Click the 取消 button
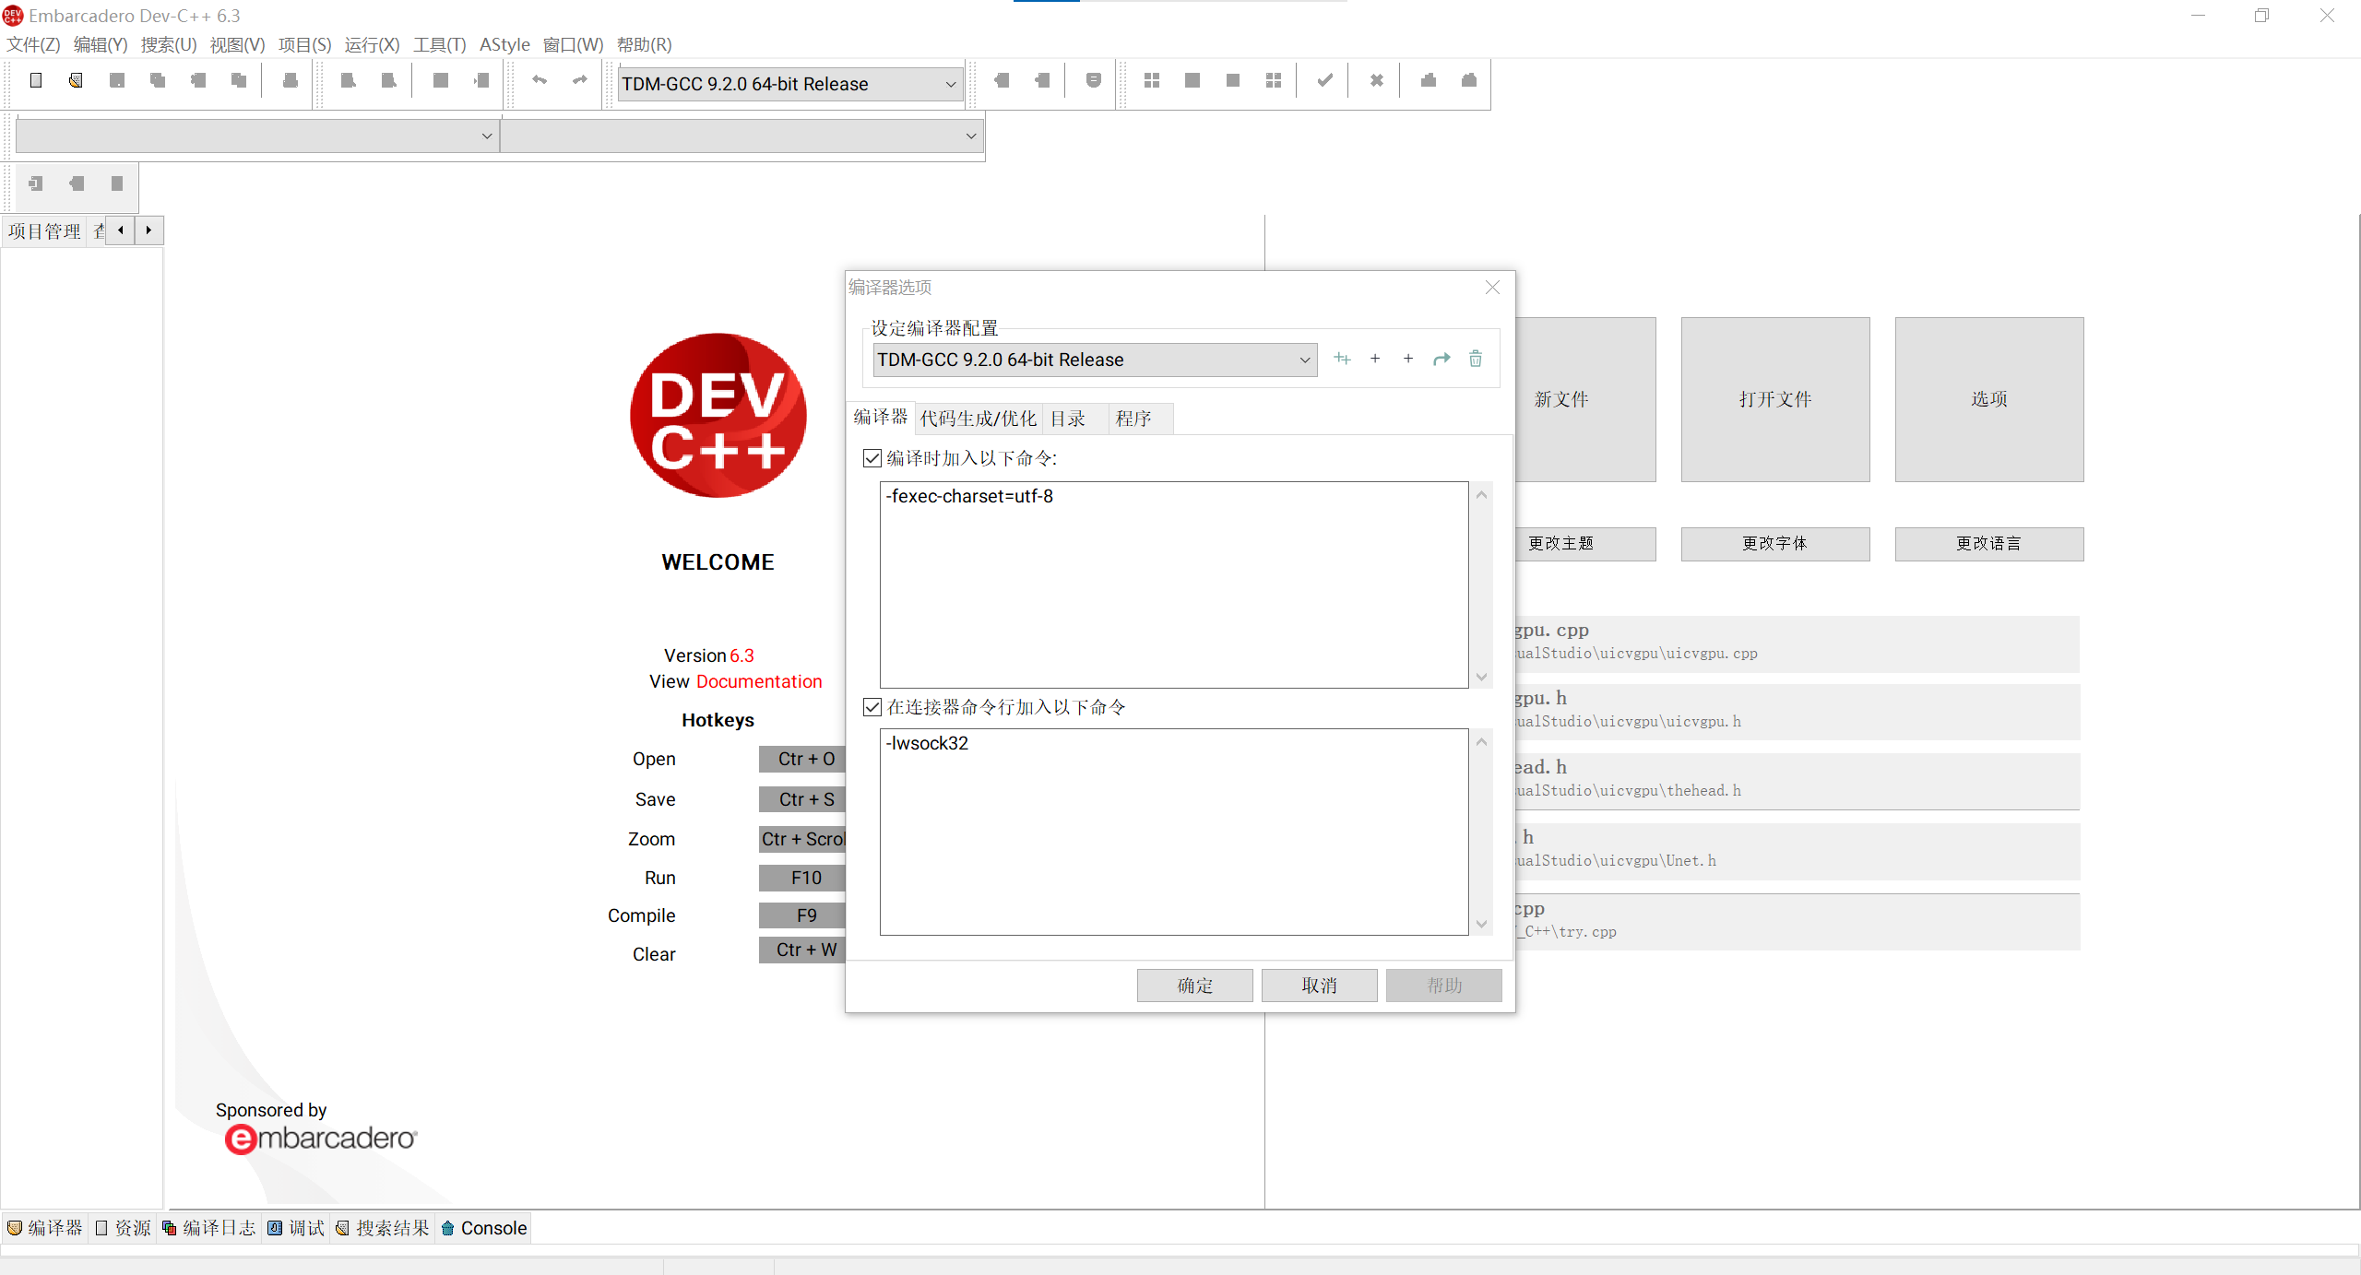2361x1275 pixels. [1319, 986]
